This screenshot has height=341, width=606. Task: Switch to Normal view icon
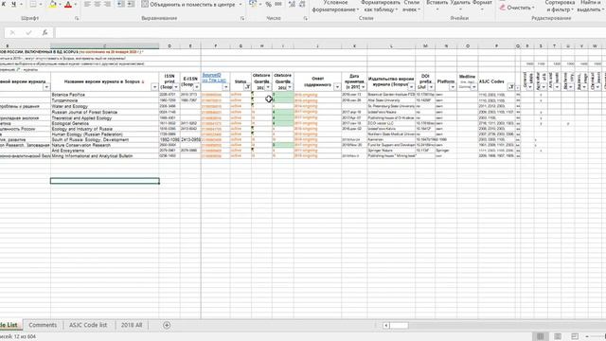pyautogui.click(x=541, y=336)
